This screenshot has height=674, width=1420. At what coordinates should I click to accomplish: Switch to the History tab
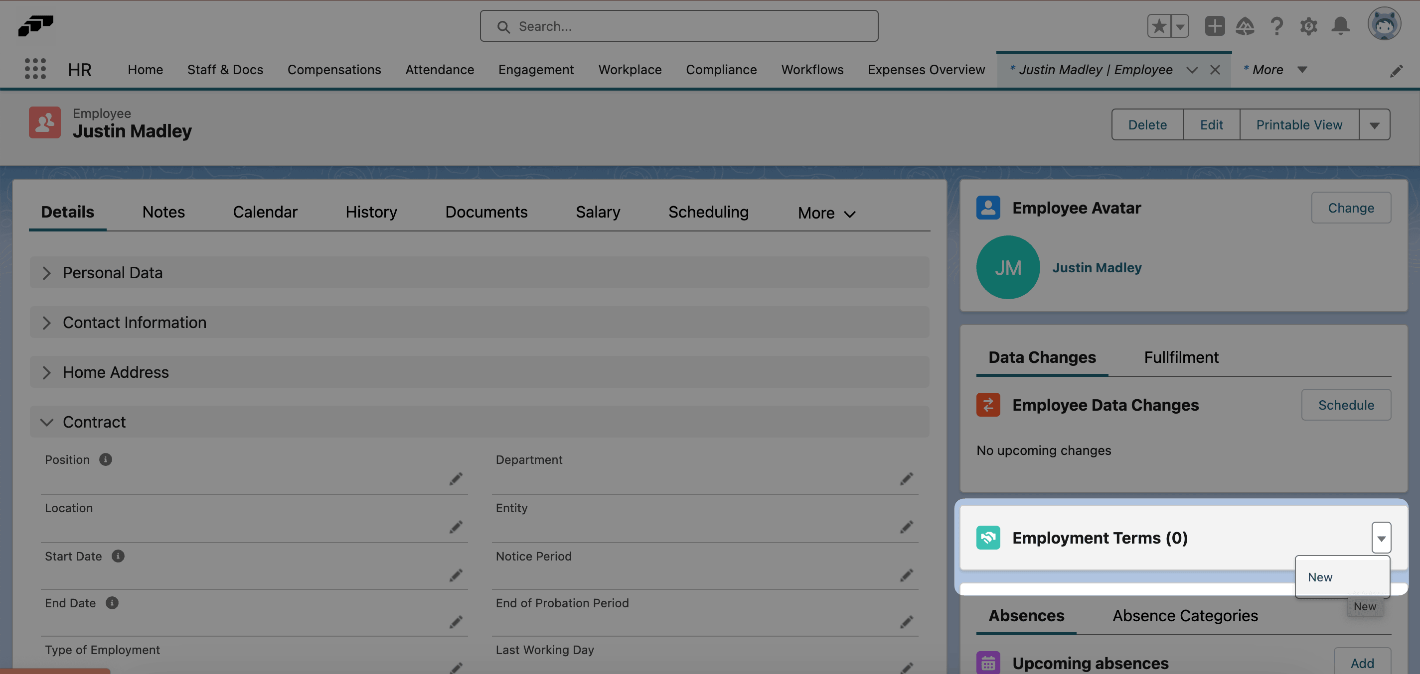371,212
